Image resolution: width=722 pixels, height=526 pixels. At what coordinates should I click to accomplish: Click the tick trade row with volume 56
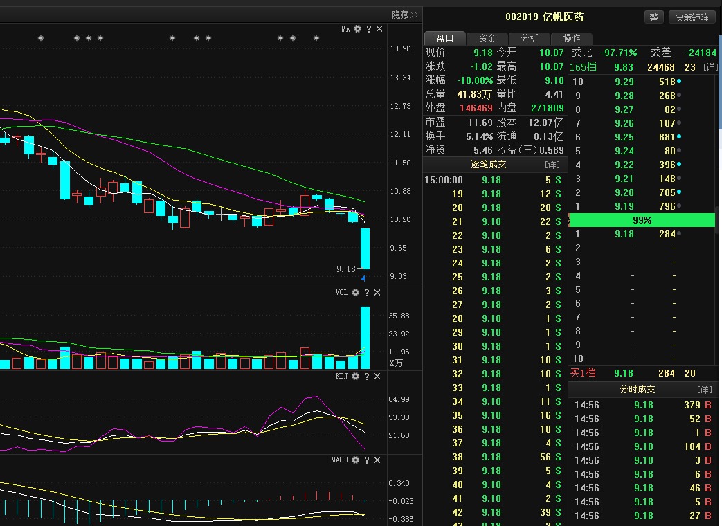[494, 457]
